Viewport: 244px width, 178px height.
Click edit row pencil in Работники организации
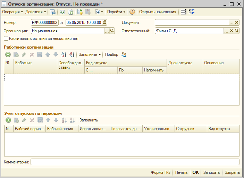[24, 54]
